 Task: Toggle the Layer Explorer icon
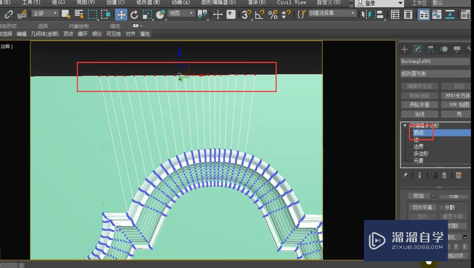[x=408, y=14]
